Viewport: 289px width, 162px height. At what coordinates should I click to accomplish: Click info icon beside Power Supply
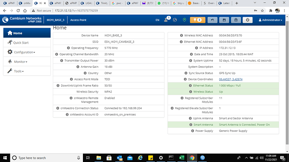click(x=192, y=131)
